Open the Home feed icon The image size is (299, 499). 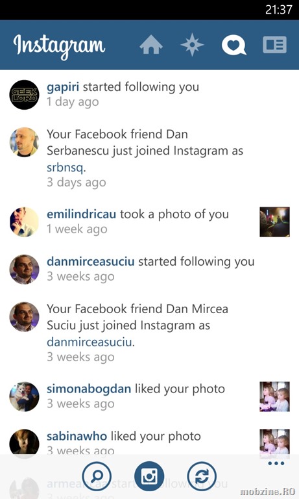(x=151, y=45)
